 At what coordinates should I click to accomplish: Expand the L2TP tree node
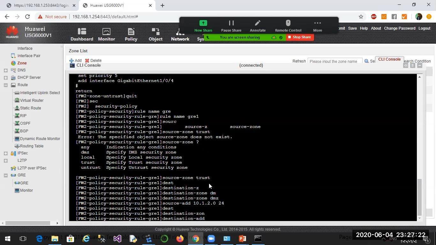5,160
